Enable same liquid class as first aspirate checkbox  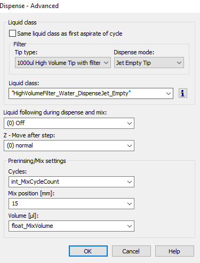(12, 34)
